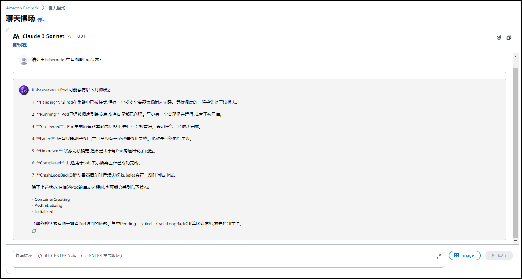This screenshot has height=279, width=522.
Task: Select the 聊天操场 breadcrumb item
Action: [x=57, y=8]
